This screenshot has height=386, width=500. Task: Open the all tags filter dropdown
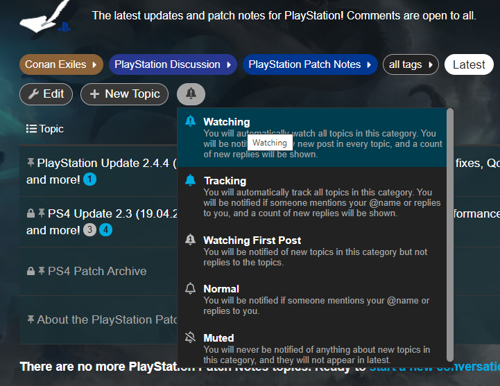[x=411, y=64]
